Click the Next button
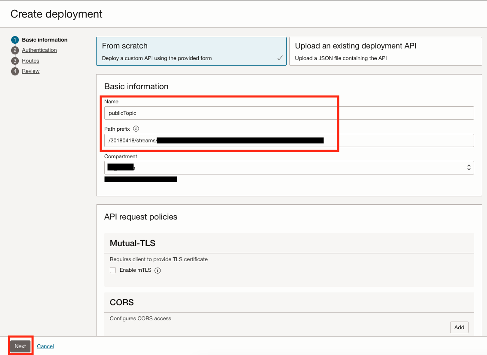This screenshot has height=355, width=487. (20, 346)
